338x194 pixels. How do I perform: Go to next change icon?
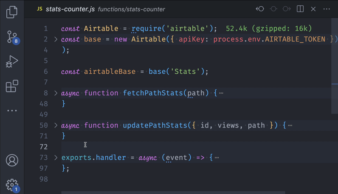pos(287,9)
